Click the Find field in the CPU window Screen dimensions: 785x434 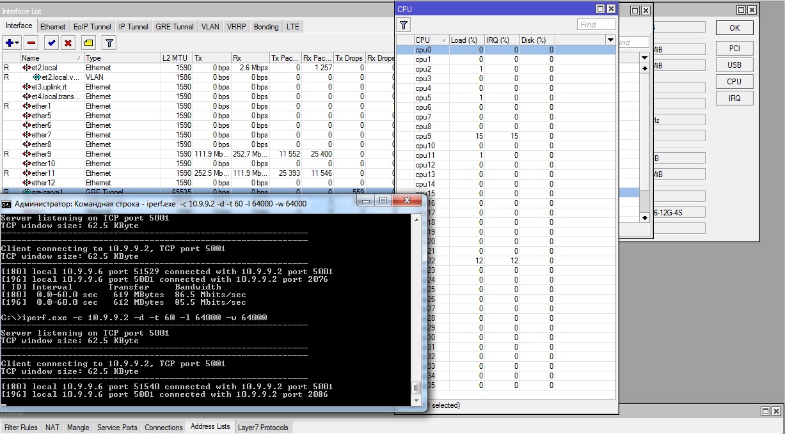tap(596, 25)
